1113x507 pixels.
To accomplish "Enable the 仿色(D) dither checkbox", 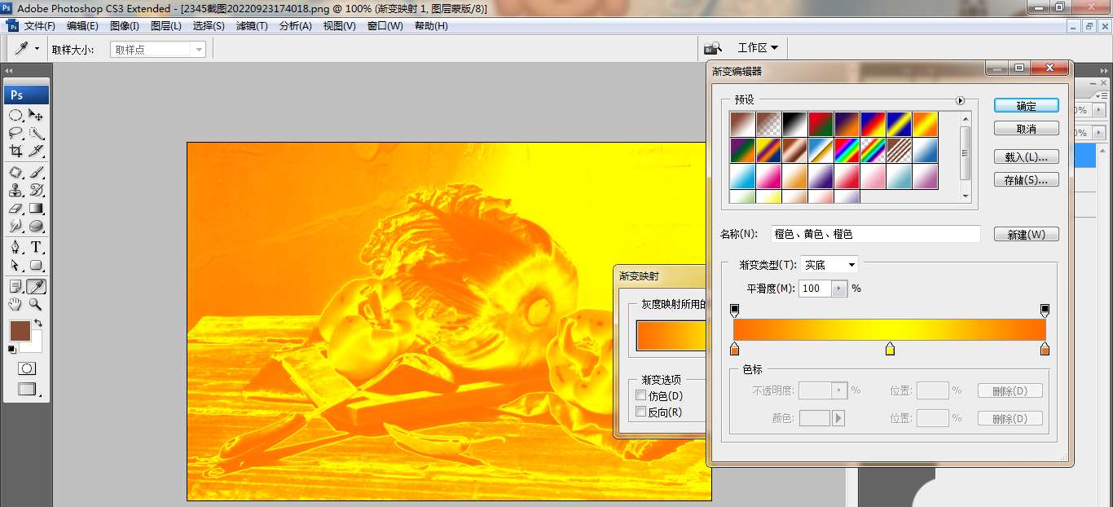I will [x=641, y=396].
